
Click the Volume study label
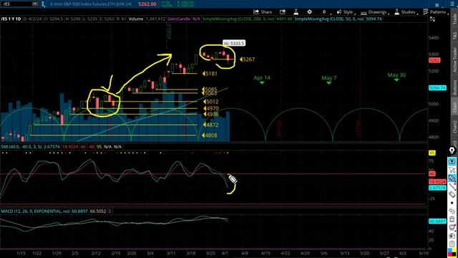pos(136,19)
